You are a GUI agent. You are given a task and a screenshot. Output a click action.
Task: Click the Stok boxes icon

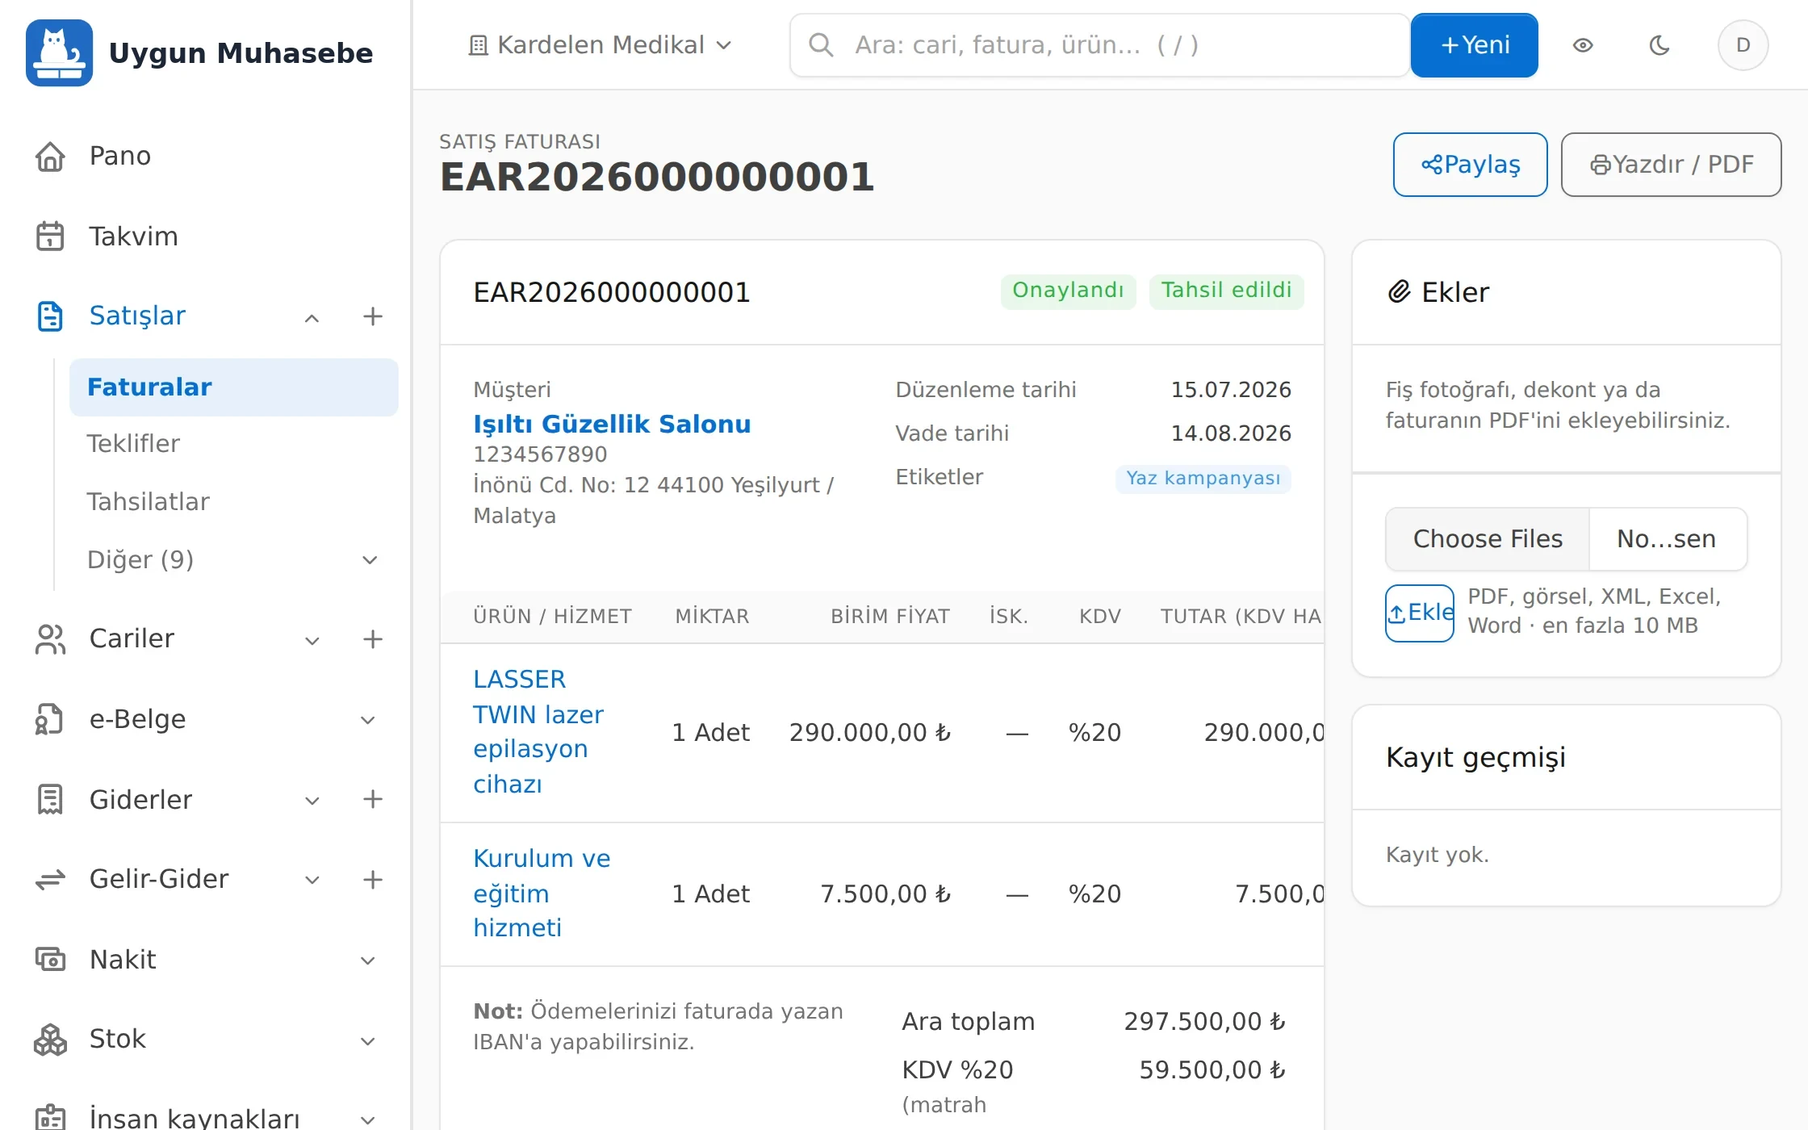(50, 1039)
